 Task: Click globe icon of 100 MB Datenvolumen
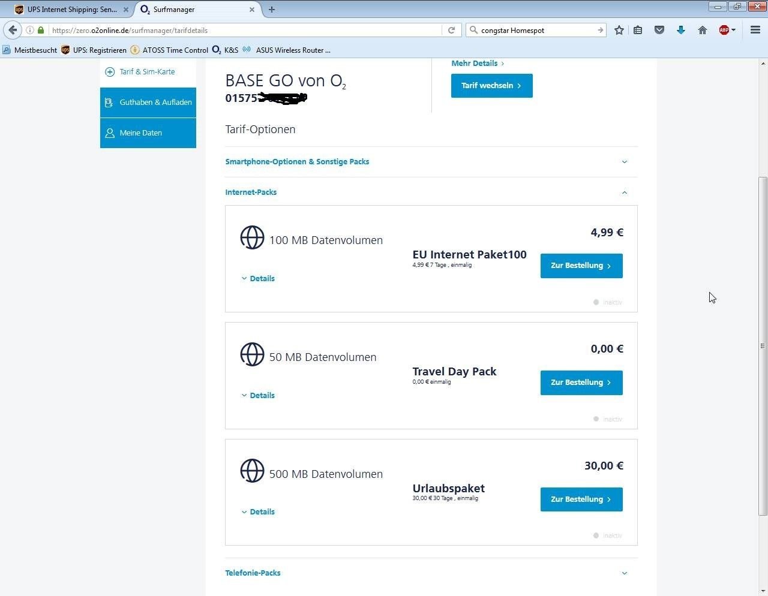click(x=252, y=237)
